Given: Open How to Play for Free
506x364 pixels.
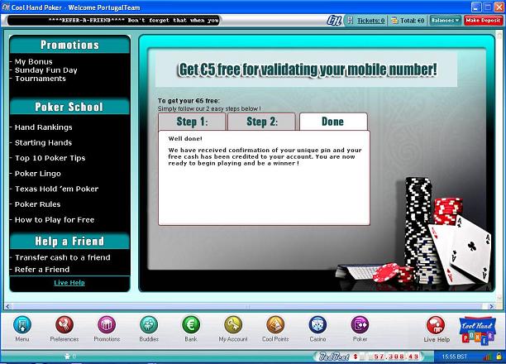Looking at the screenshot, I should (55, 219).
